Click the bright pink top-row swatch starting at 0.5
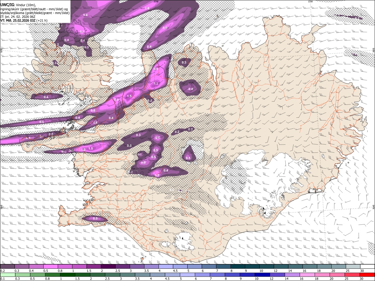This screenshot has height=281, width=375. [51, 267]
